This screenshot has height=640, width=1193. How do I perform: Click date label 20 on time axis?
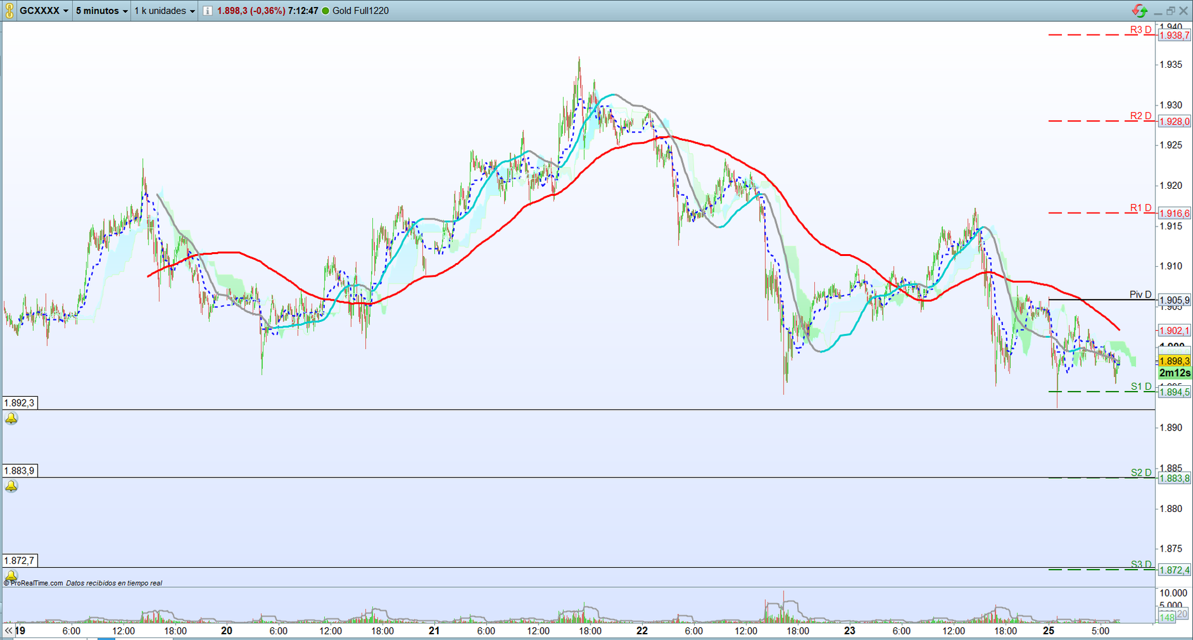click(226, 630)
